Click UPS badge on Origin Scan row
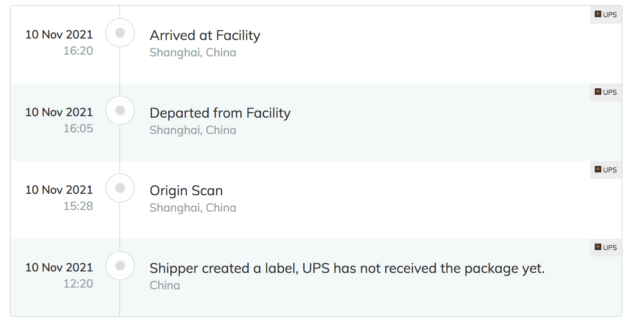The width and height of the screenshot is (634, 331). click(606, 170)
